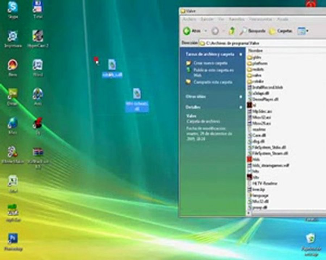Open the Movie Maker desktop shortcut
This screenshot has height=260, width=326.
[13, 155]
